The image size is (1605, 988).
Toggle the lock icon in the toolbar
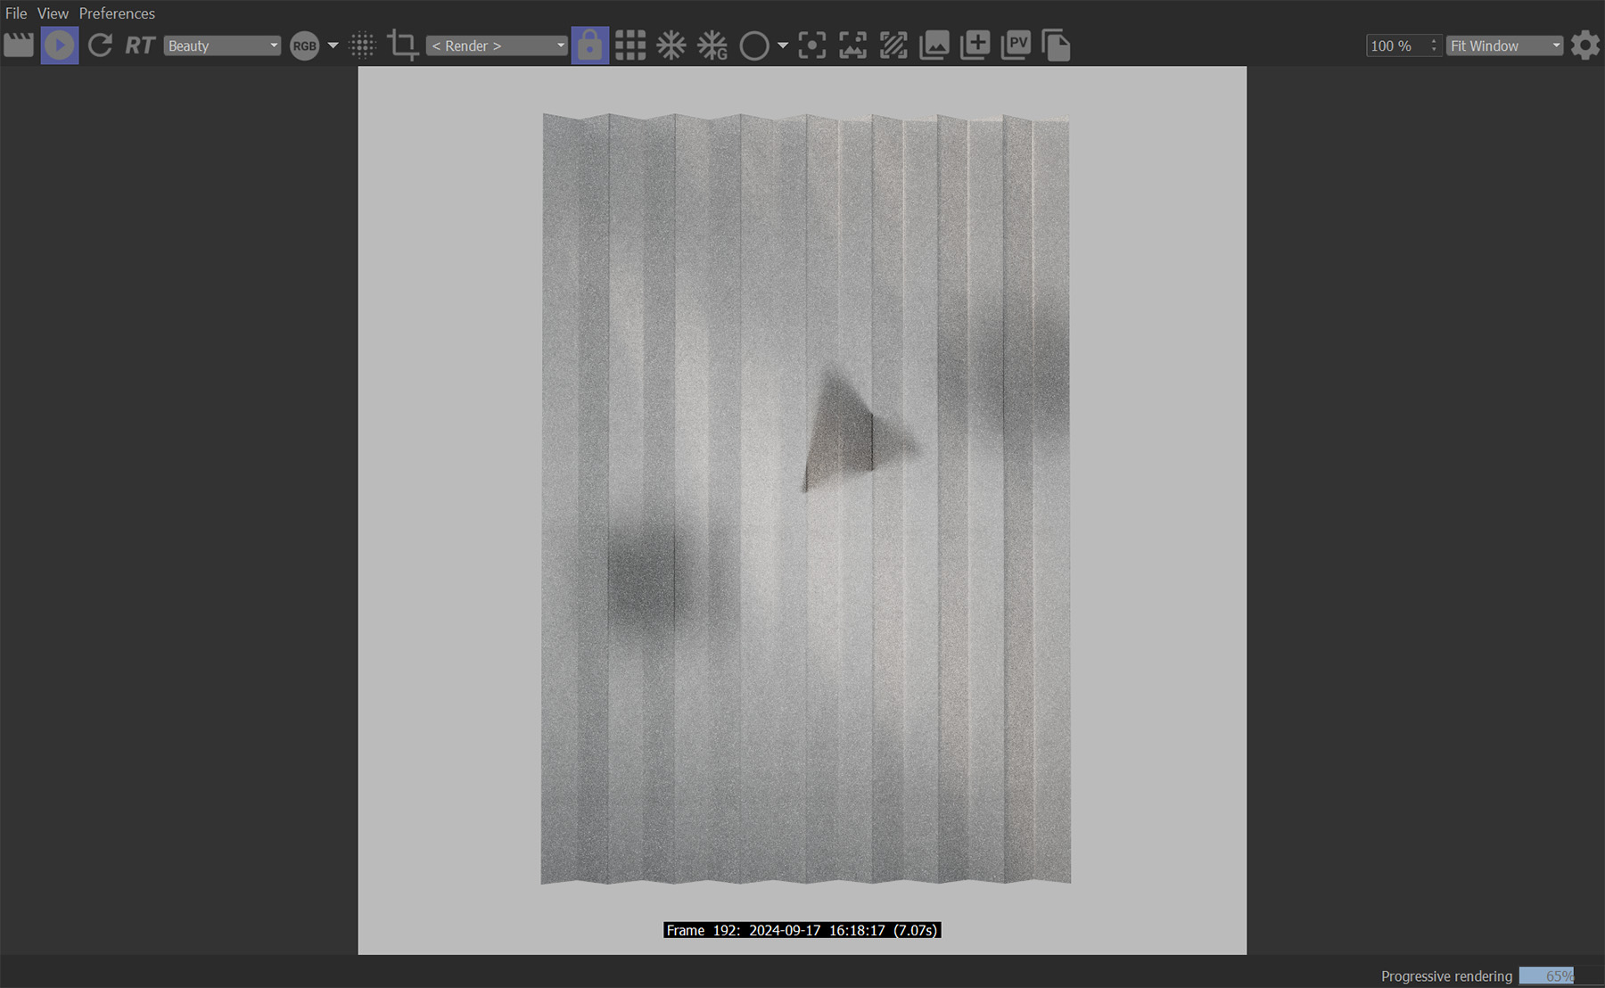589,45
